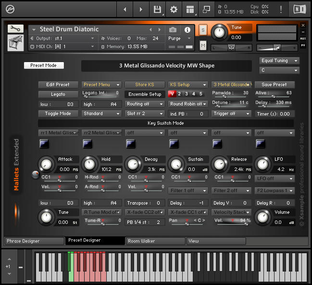The image size is (312, 285).
Task: Open the Round Robin off dropdown
Action: 188,104
